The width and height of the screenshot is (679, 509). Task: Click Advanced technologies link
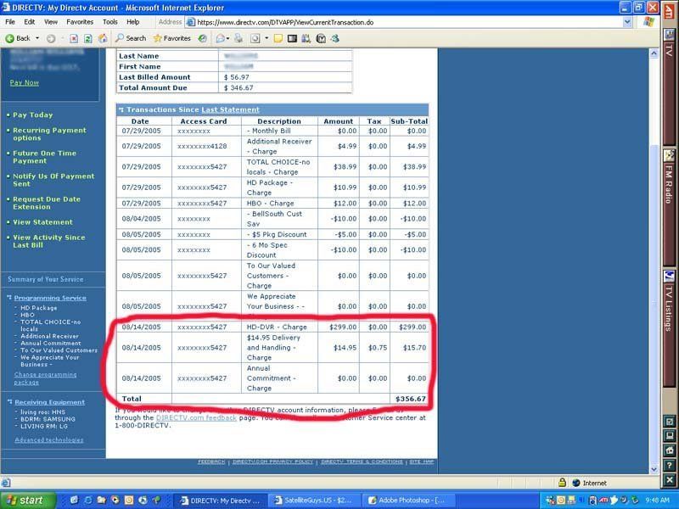click(x=49, y=439)
